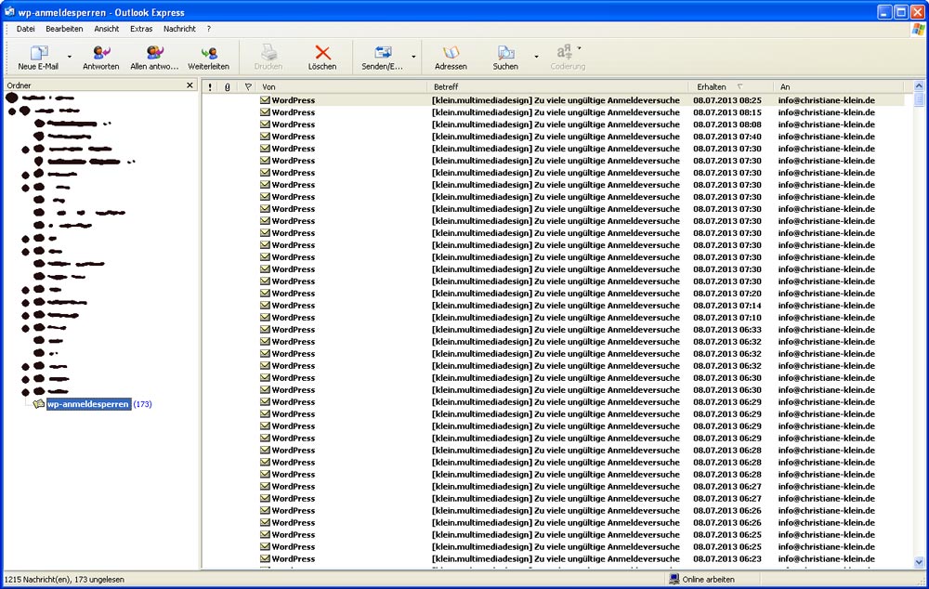The width and height of the screenshot is (929, 589).
Task: Select the message received 08.07.2013 08:08
Action: click(553, 124)
